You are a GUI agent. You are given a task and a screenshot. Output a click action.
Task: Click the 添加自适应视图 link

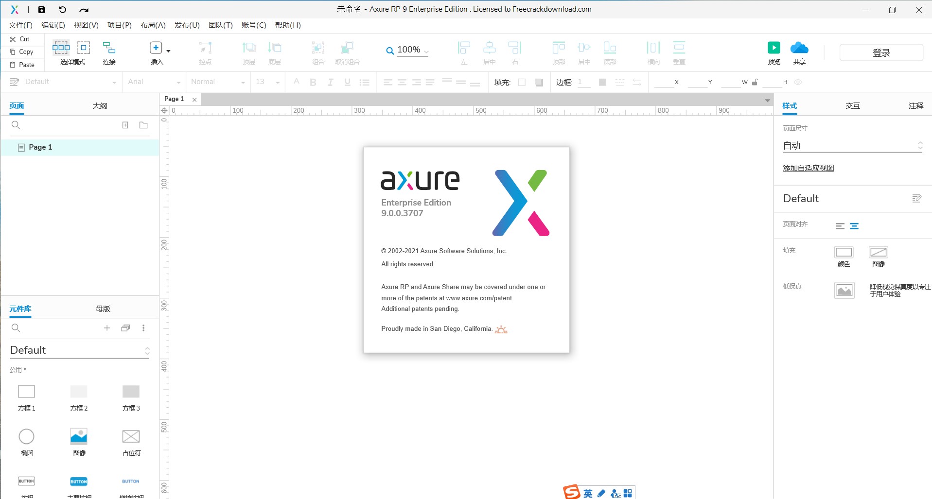(x=808, y=168)
